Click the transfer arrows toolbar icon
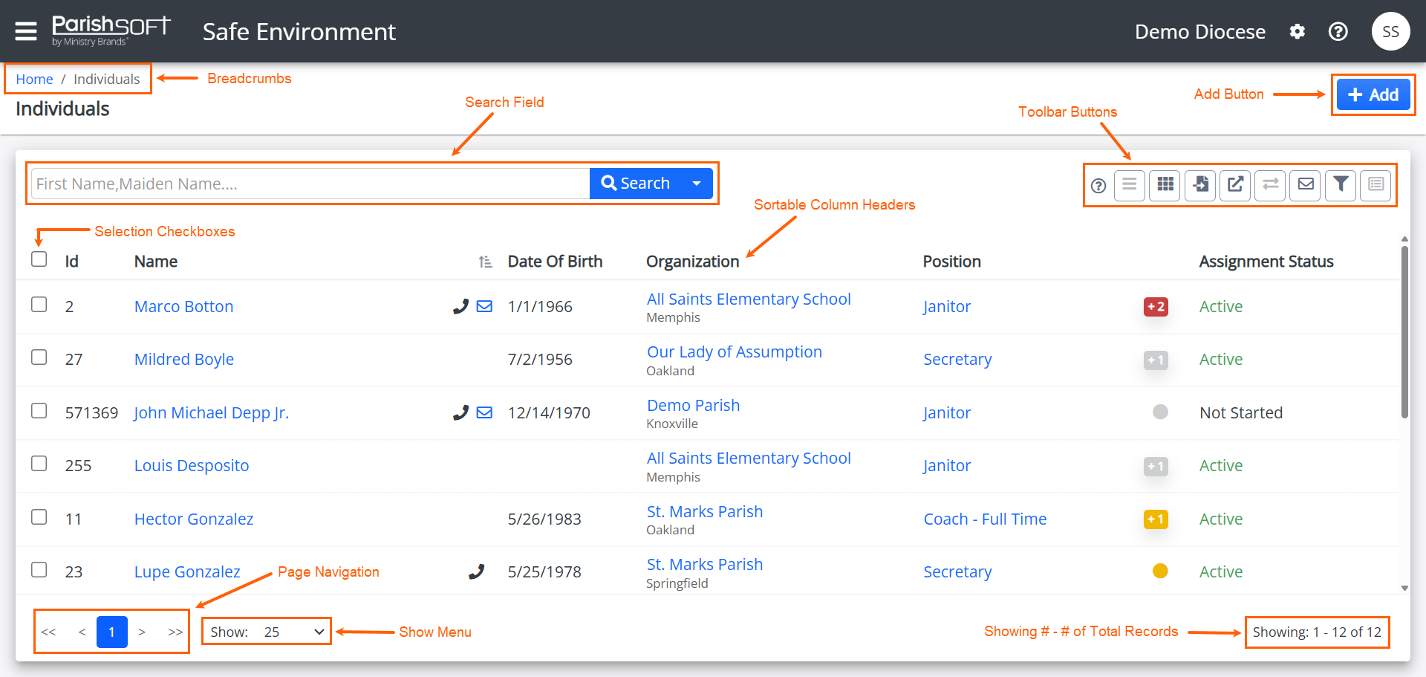Screen dimensions: 1426x677 click(x=1271, y=184)
